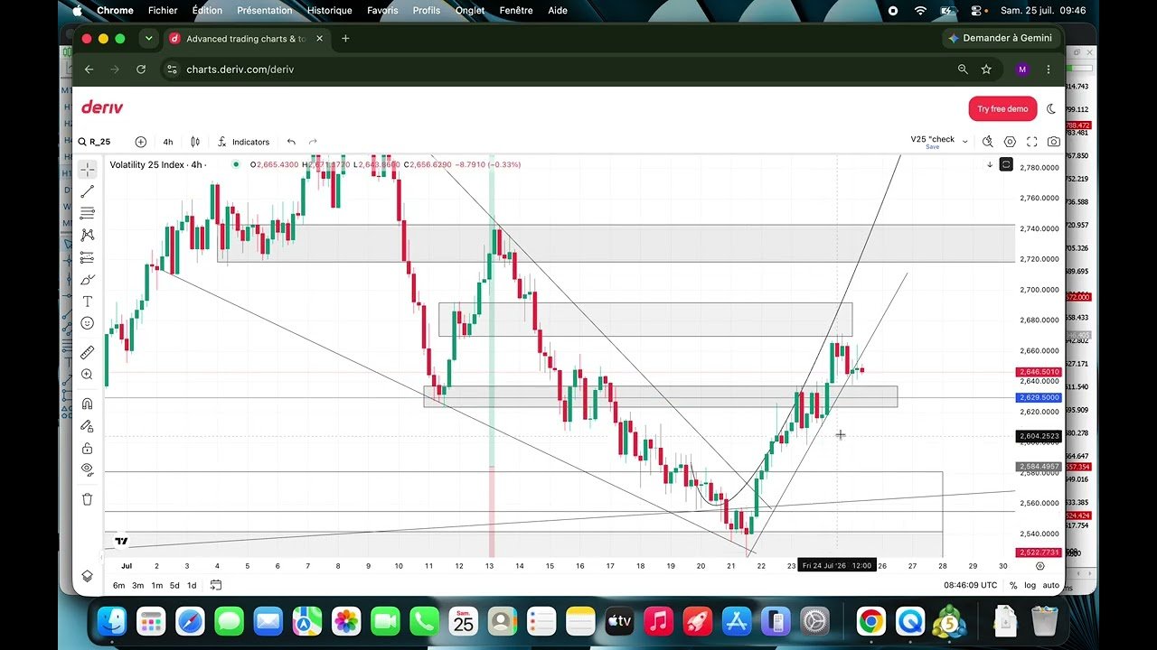Screen dimensions: 1157x650
Task: Open the Indicators dialog
Action: point(243,142)
